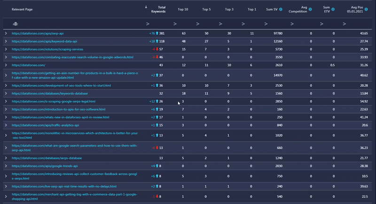Open the monolithic-vs-microservices article link
376x204 pixels.
click(x=75, y=135)
